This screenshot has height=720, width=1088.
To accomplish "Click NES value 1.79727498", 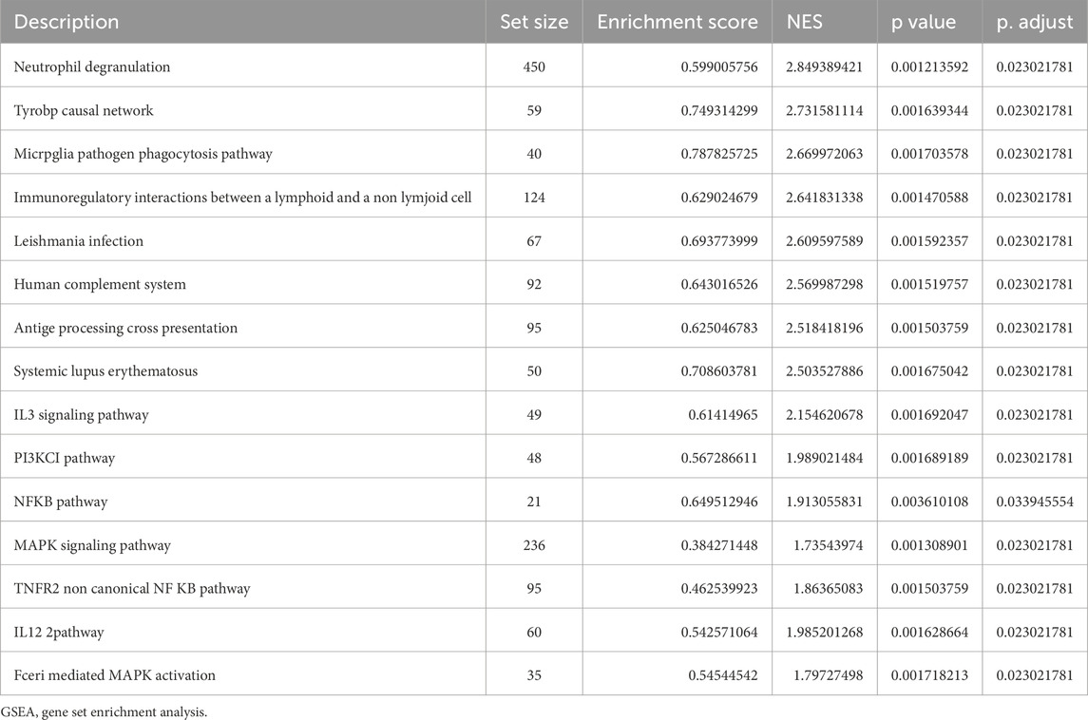I will point(829,675).
